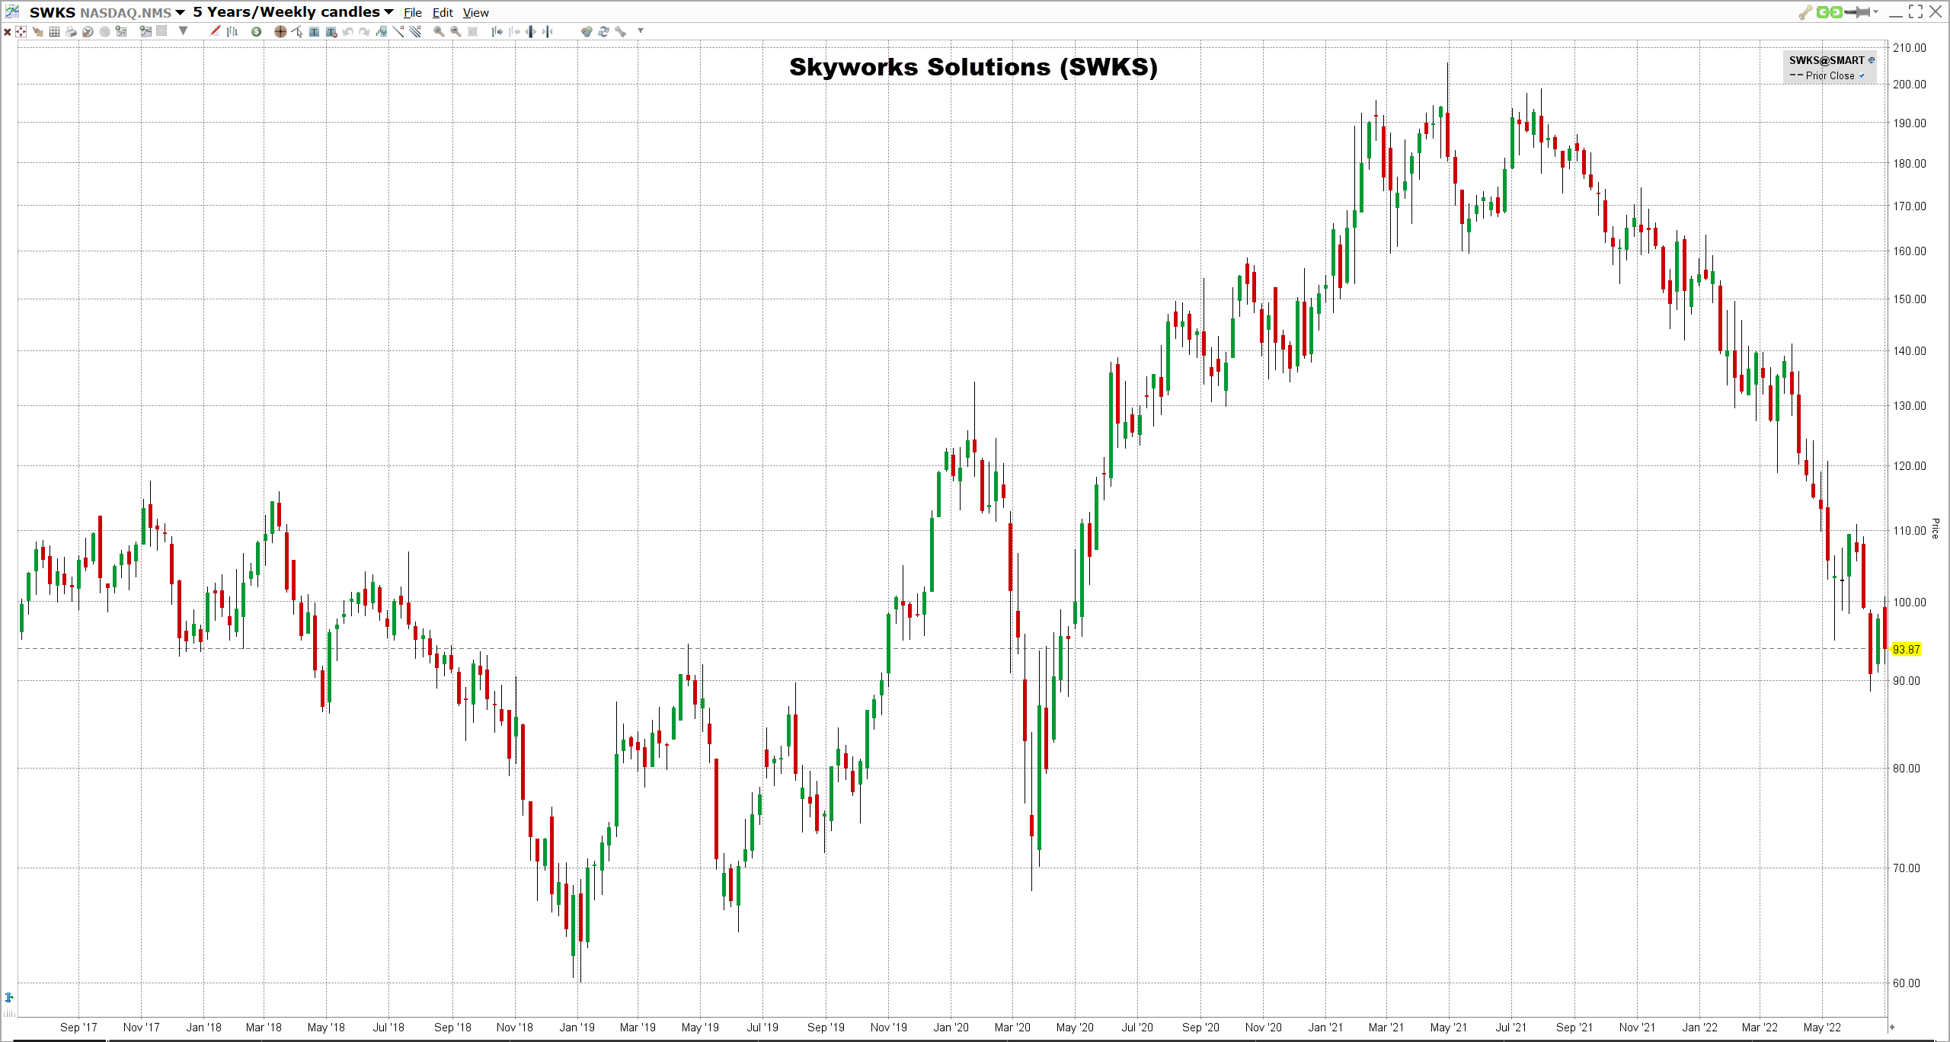Click the title bar wrench settings icon

tap(1805, 11)
